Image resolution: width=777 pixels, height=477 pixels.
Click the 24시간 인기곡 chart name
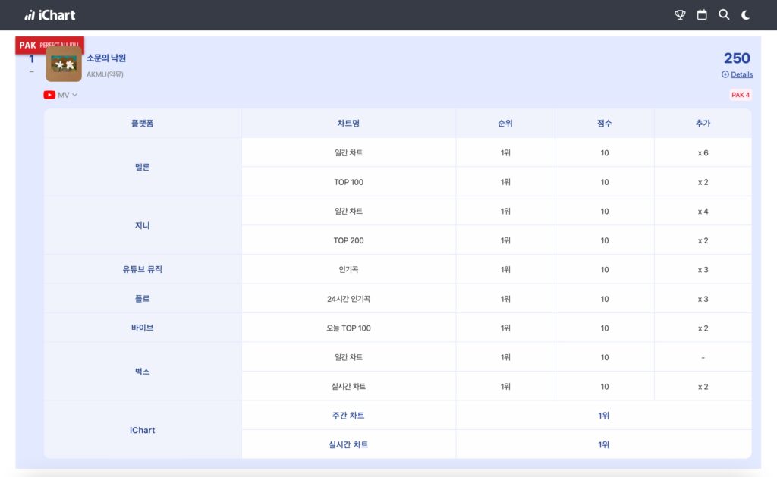[348, 299]
